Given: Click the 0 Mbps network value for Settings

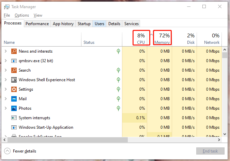Looking at the screenshot, I should 213,89.
